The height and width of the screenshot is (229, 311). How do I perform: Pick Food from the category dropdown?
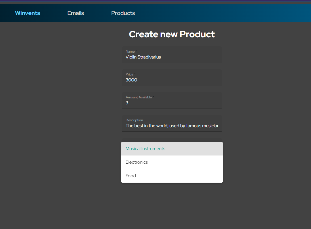(172, 176)
